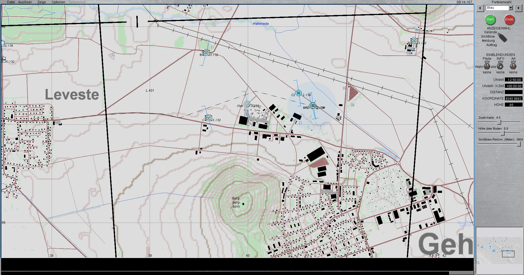Viewport: 524px width, 275px height.
Task: Click the 1./32 unit symbol at left edge
Action: click(3, 60)
